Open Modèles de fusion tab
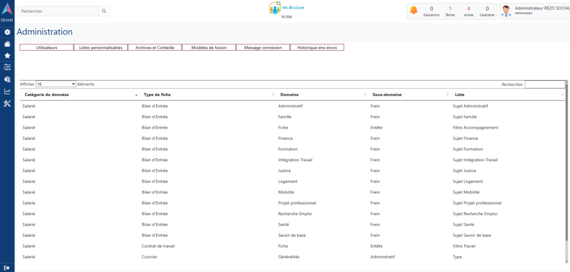This screenshot has width=570, height=272. click(x=209, y=48)
